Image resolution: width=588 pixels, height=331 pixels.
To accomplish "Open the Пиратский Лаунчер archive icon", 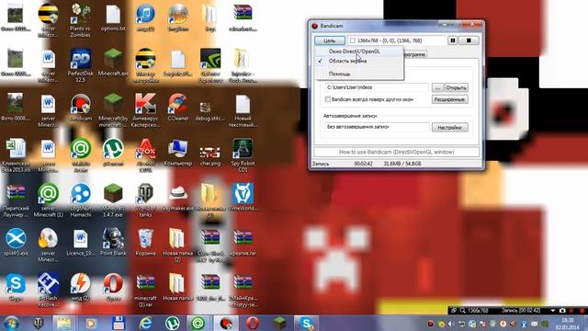I will 16,200.
